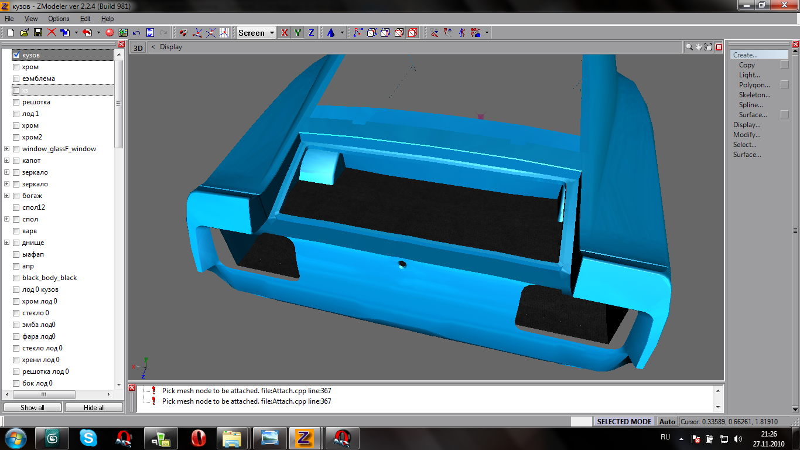Launch ZModeler from the Windows taskbar

303,438
